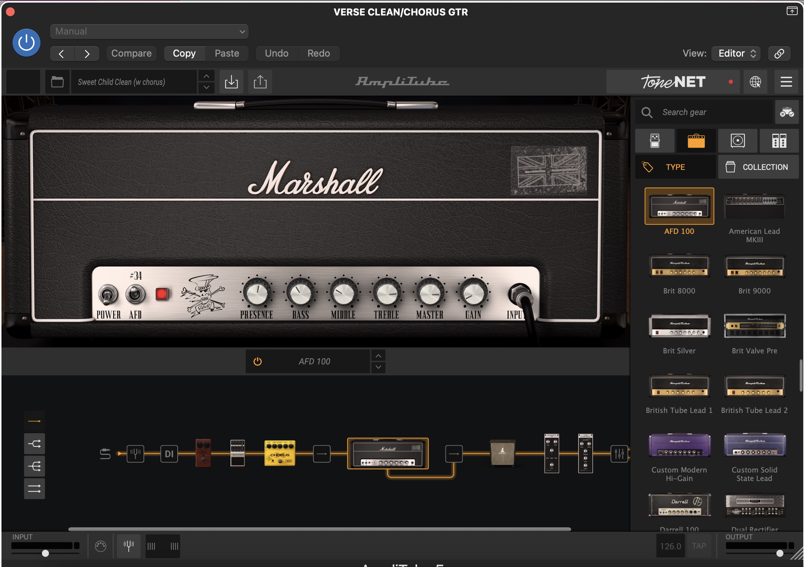
Task: Click the bottom bar tuner fork icon
Action: point(129,546)
